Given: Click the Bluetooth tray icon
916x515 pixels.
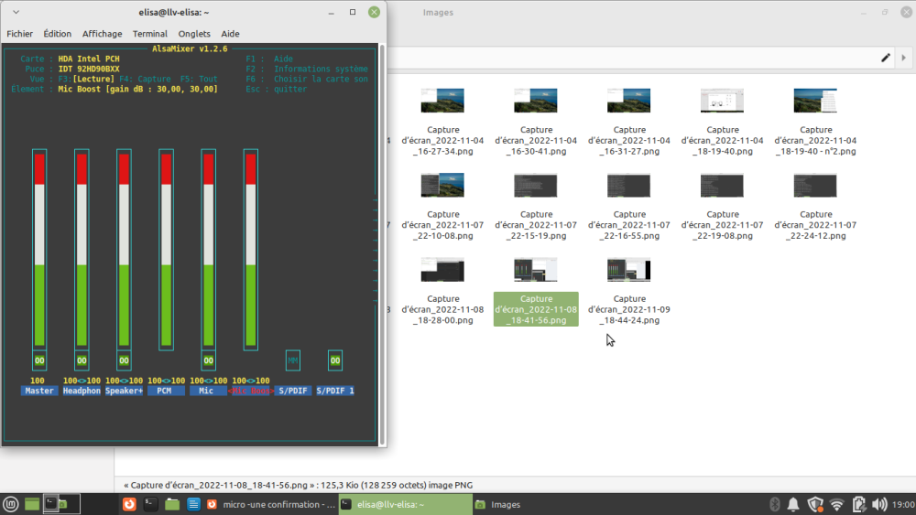Looking at the screenshot, I should pyautogui.click(x=773, y=504).
